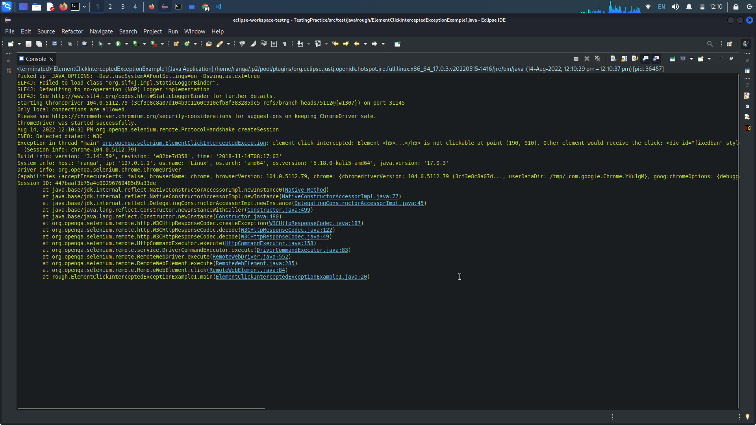
Task: Click the RemoteWebElement.java:84 link
Action: (247, 270)
